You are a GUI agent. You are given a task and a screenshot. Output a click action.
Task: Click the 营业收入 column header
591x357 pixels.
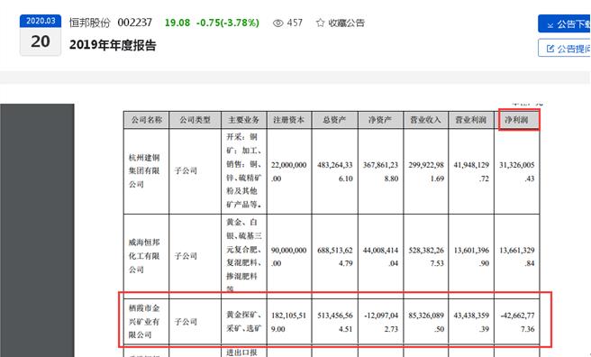pos(425,120)
